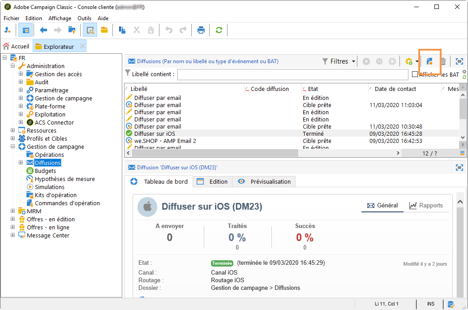Expand the Paramétrage node
This screenshot has width=468, height=310.
(21, 90)
